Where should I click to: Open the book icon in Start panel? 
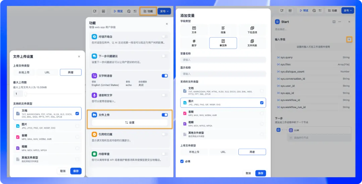pos(334,22)
